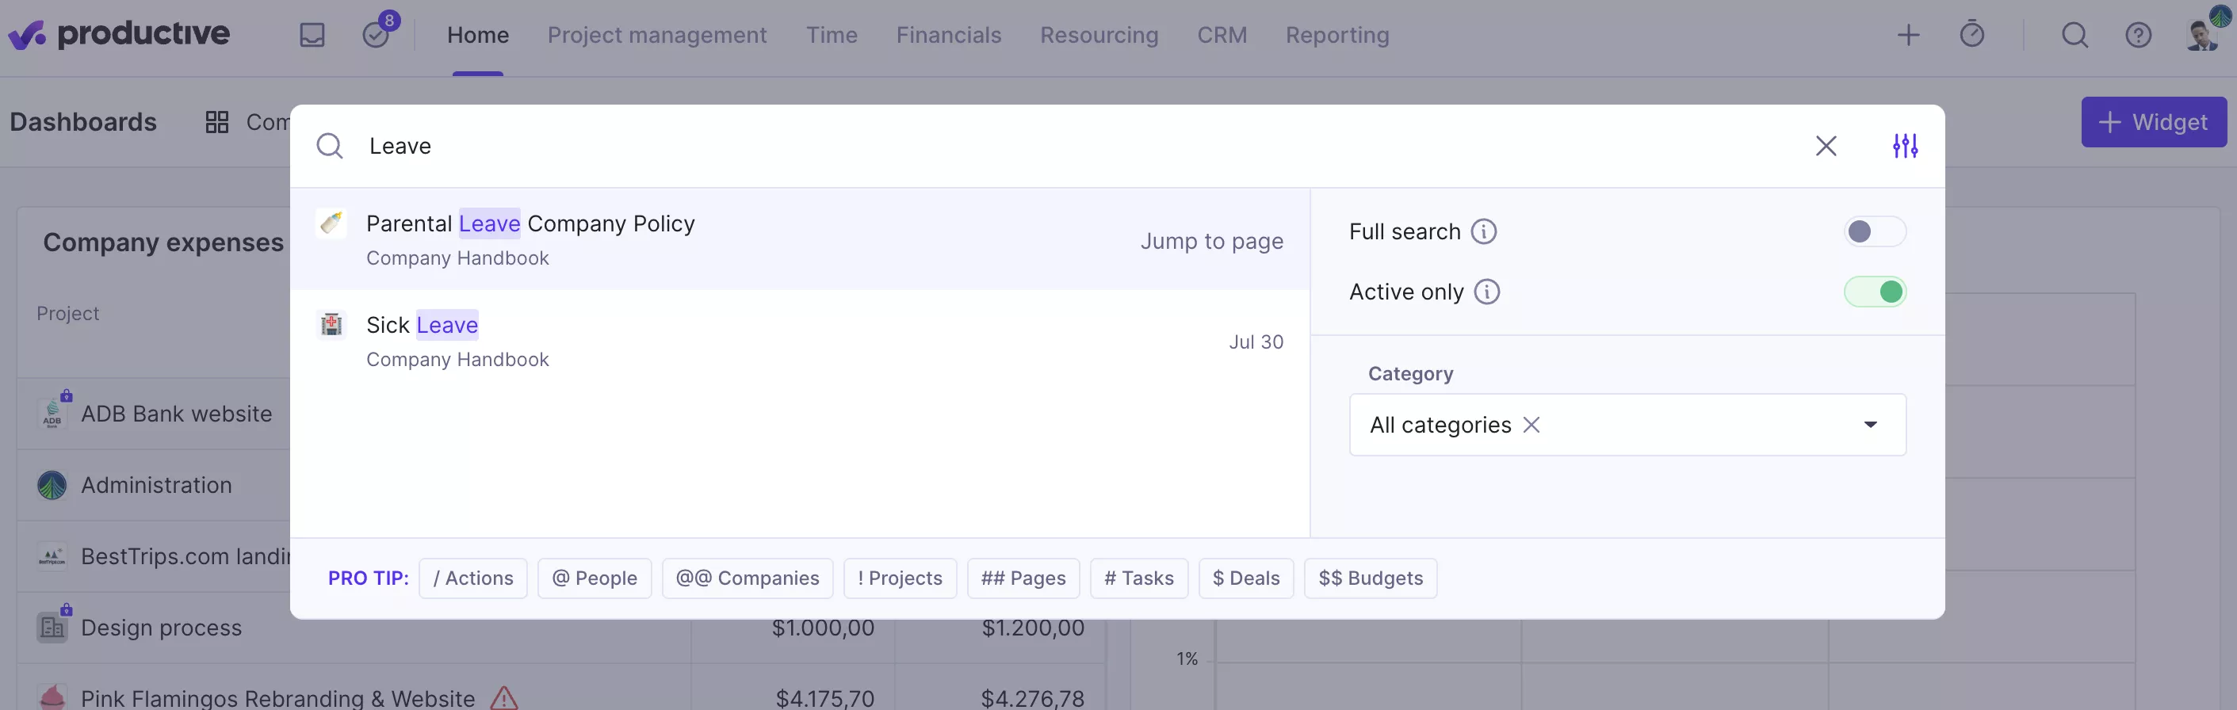
Task: Click the Design process project icon
Action: (52, 628)
